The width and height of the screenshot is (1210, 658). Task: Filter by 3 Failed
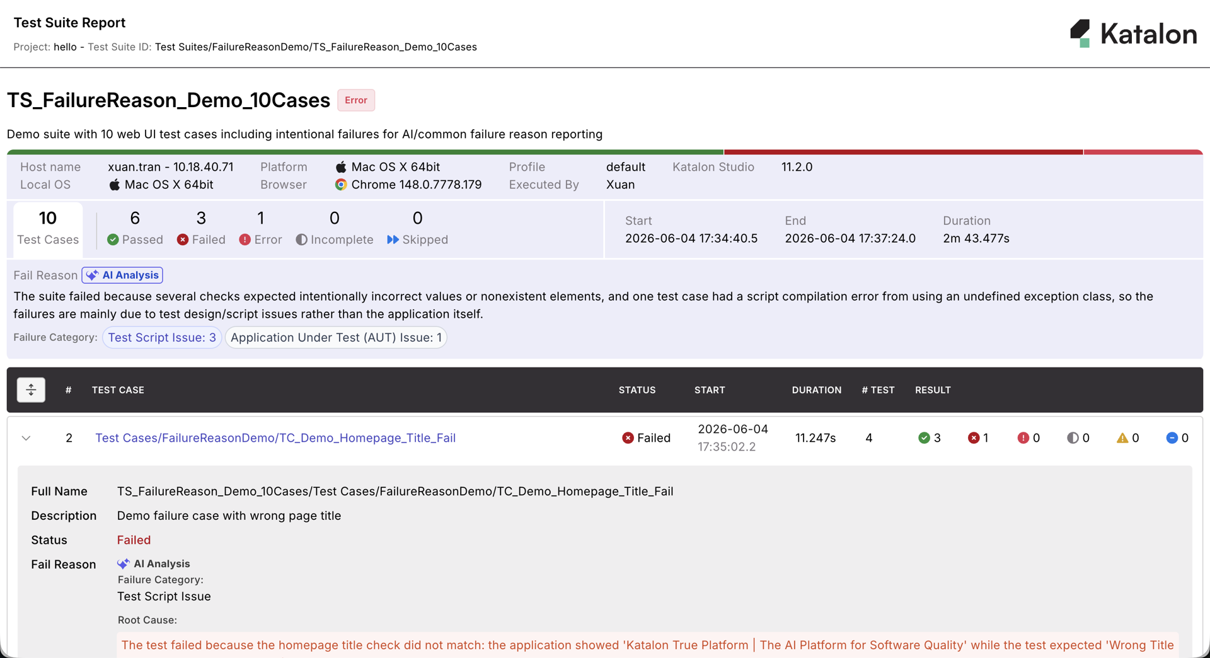(201, 228)
